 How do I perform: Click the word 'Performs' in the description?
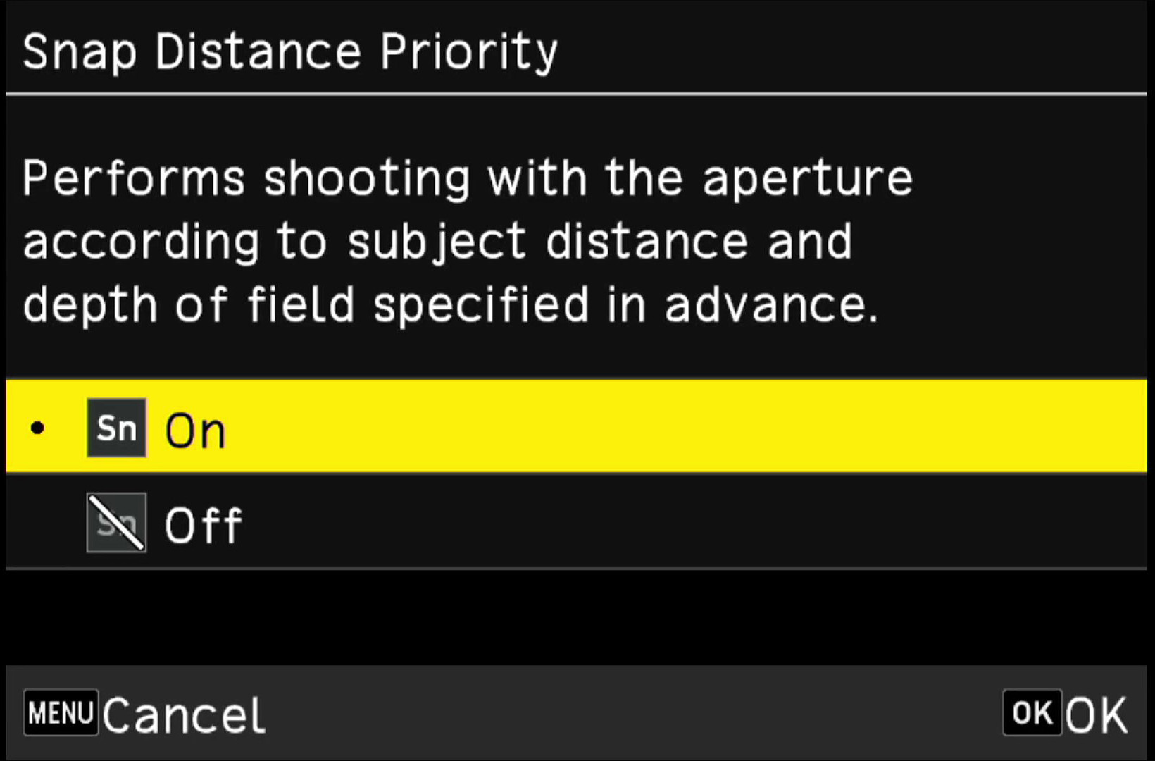pyautogui.click(x=134, y=178)
